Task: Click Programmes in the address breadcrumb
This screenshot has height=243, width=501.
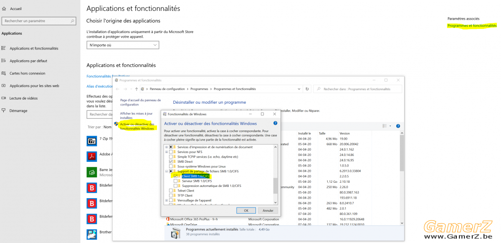Action: point(200,89)
